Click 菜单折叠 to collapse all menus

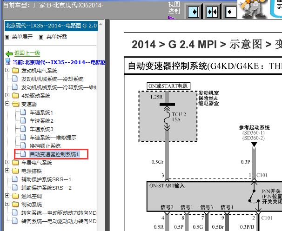(57, 37)
